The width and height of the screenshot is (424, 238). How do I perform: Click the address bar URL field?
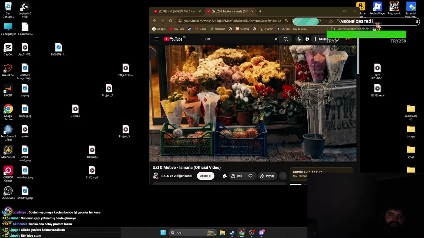pos(233,21)
